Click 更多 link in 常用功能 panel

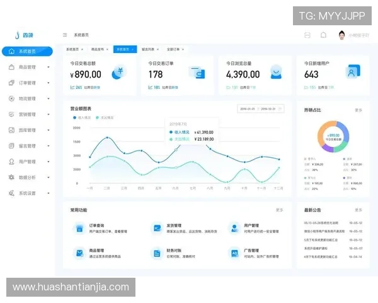[x=280, y=210]
